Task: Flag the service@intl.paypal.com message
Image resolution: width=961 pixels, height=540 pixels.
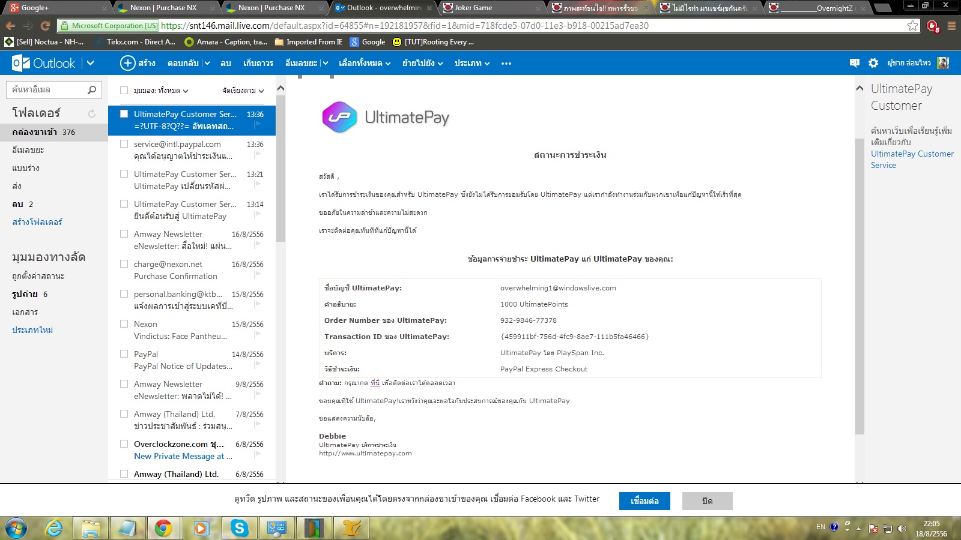Action: pos(258,155)
